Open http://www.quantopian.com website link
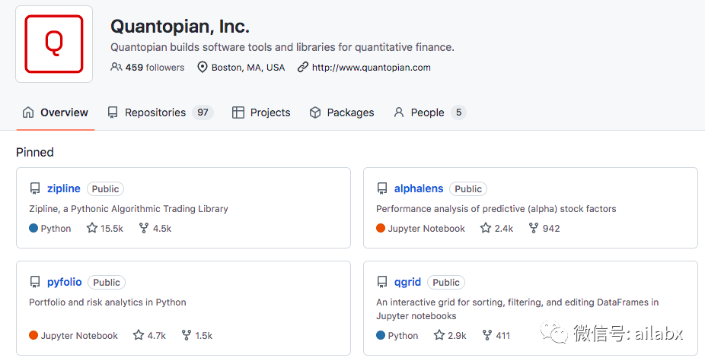 (372, 68)
